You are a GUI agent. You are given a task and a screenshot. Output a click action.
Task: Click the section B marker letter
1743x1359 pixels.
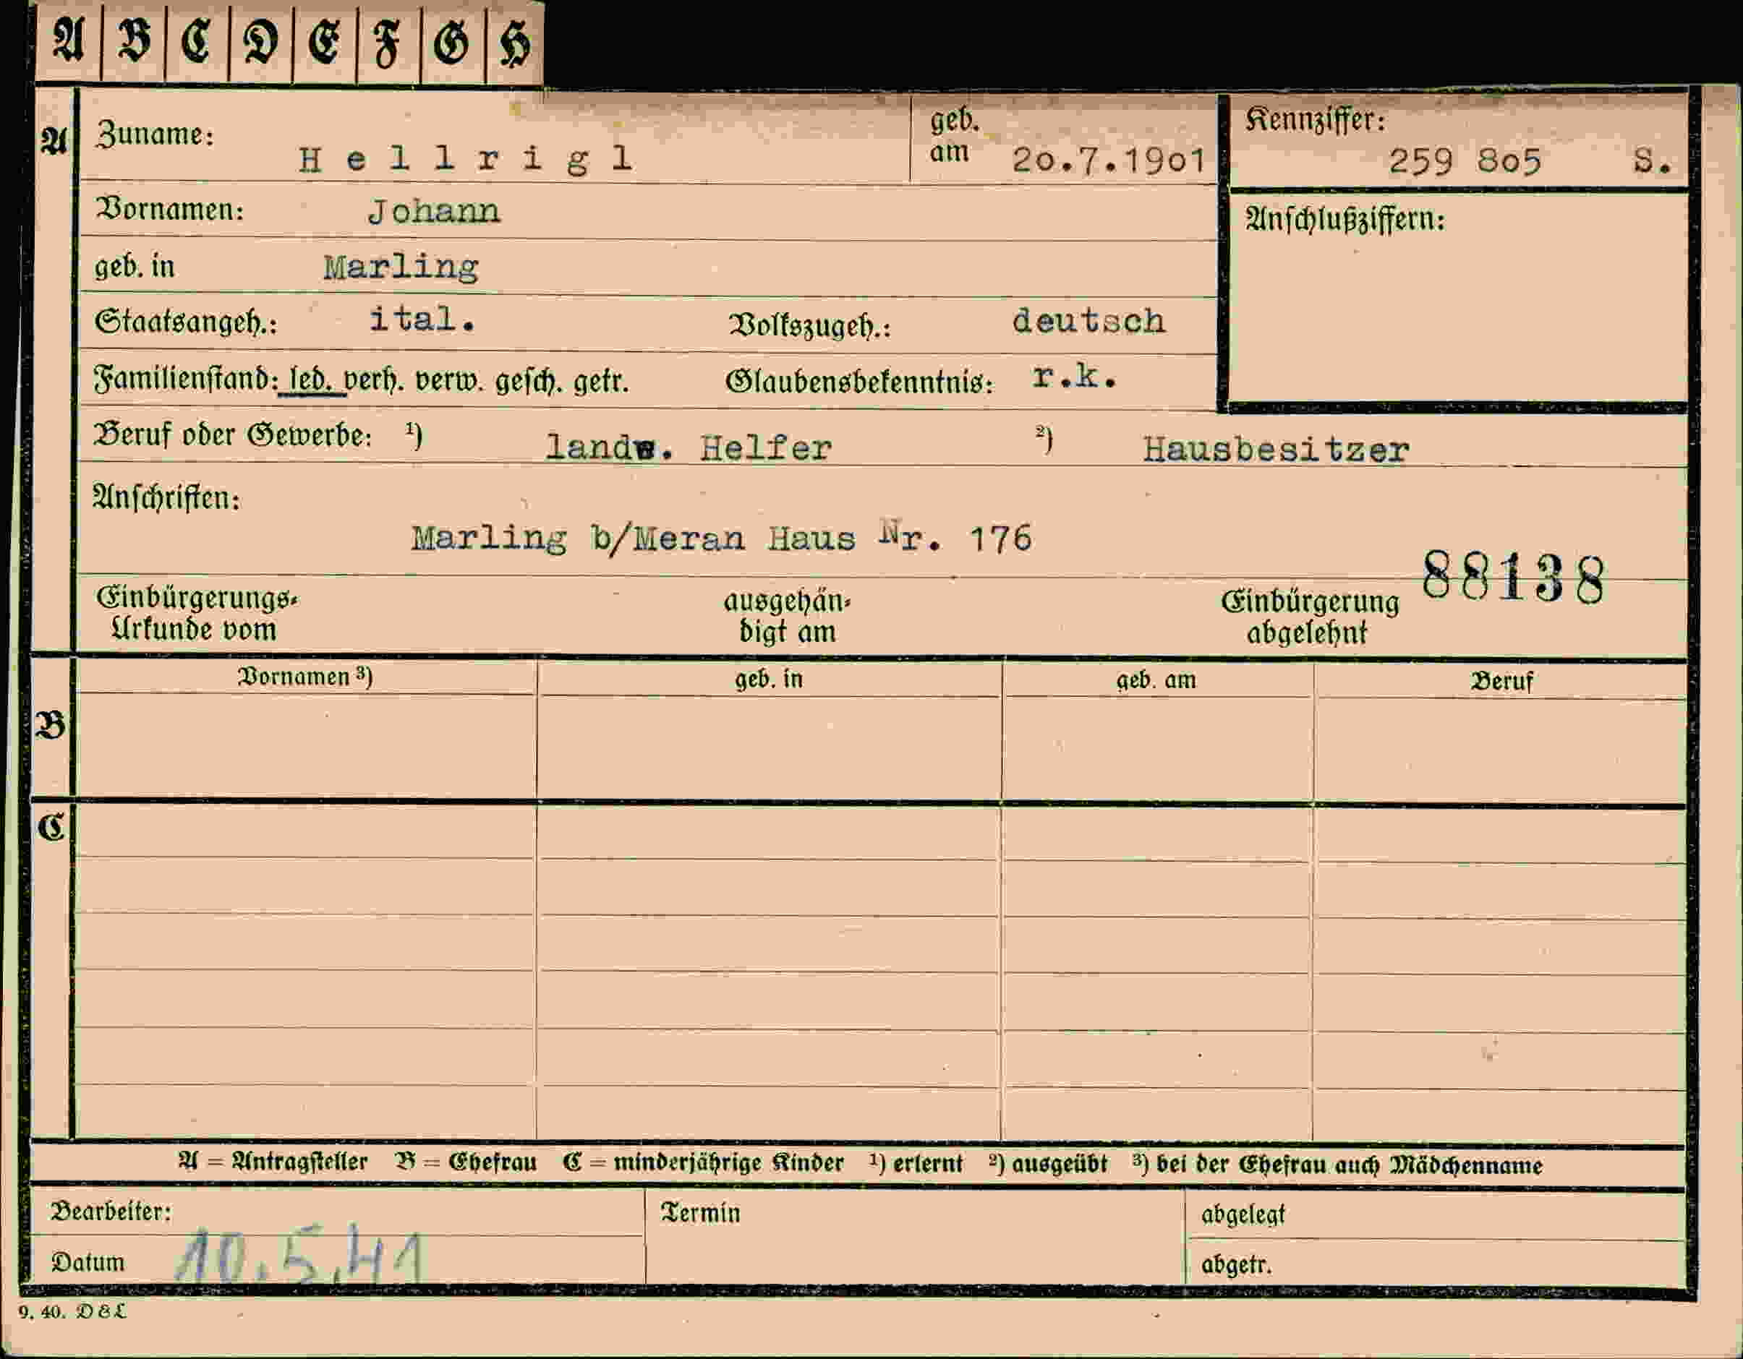(x=51, y=726)
